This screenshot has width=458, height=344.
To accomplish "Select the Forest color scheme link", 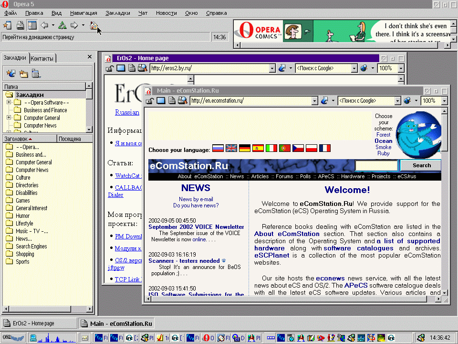I will click(383, 135).
